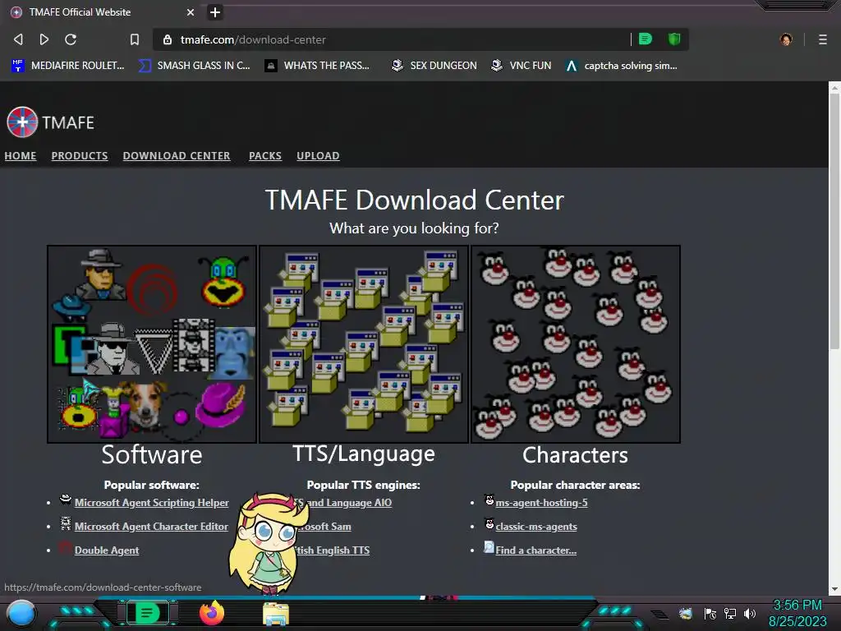Open the captcha solving sim... bookmark
Screen dimensions: 841x631
tap(622, 66)
